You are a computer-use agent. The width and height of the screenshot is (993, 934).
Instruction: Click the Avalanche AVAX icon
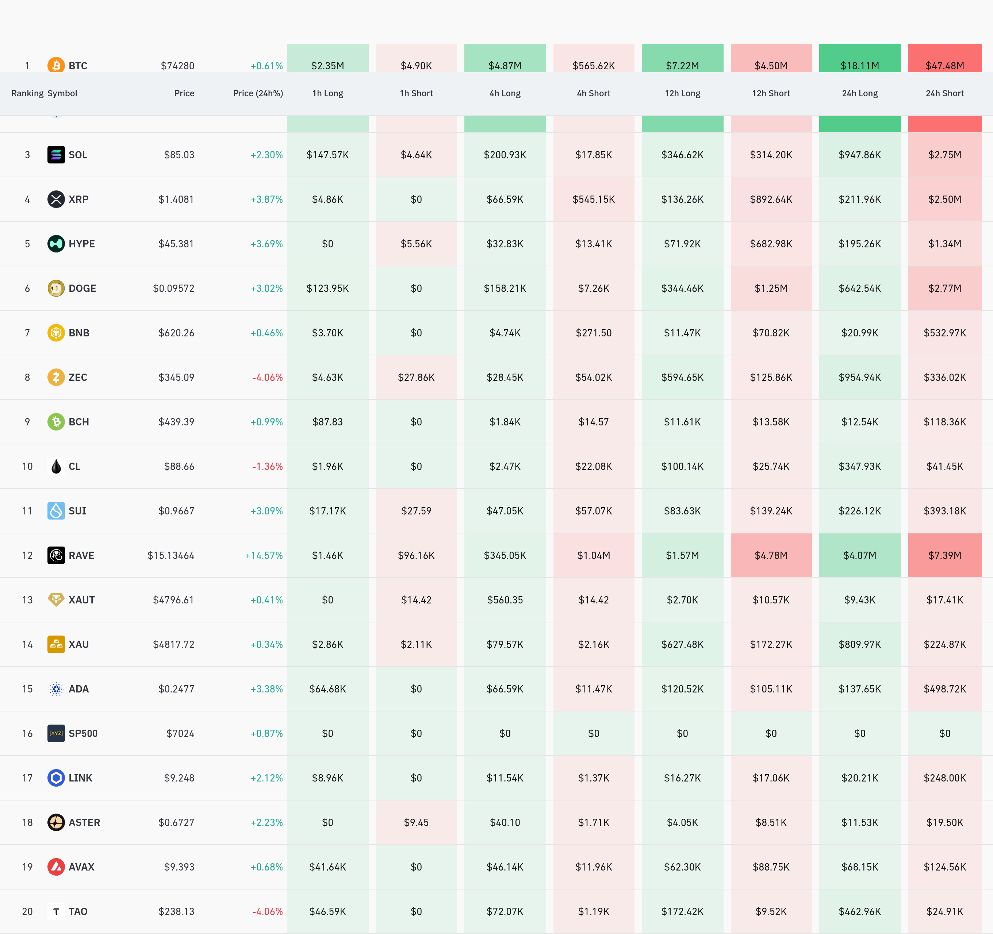56,867
